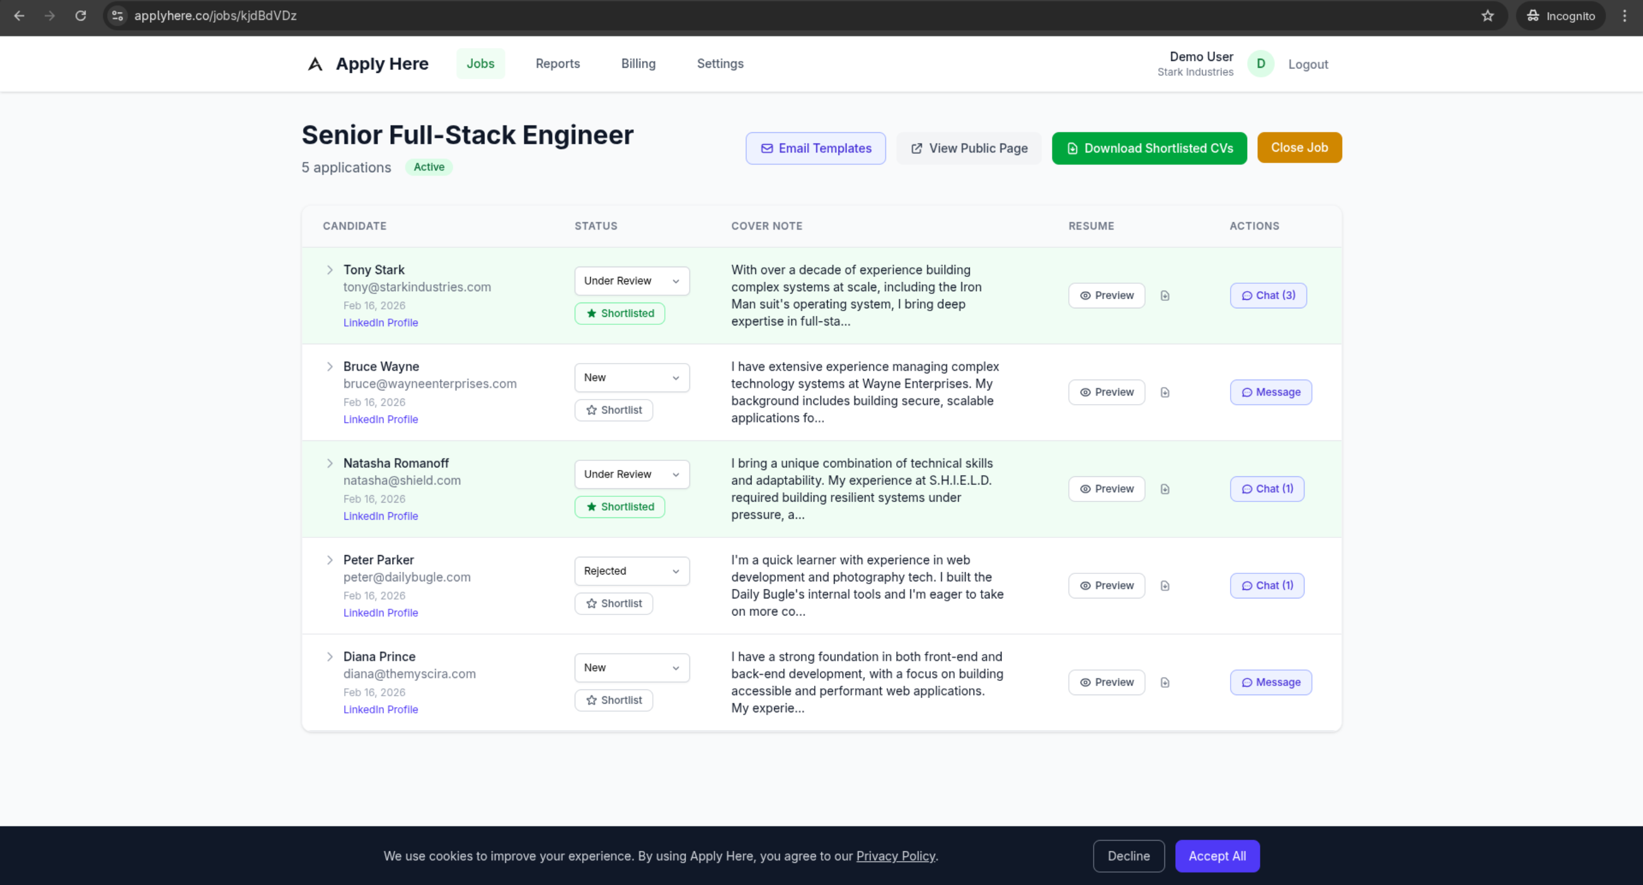Bookmark this page with the star icon
The image size is (1643, 885).
point(1487,16)
